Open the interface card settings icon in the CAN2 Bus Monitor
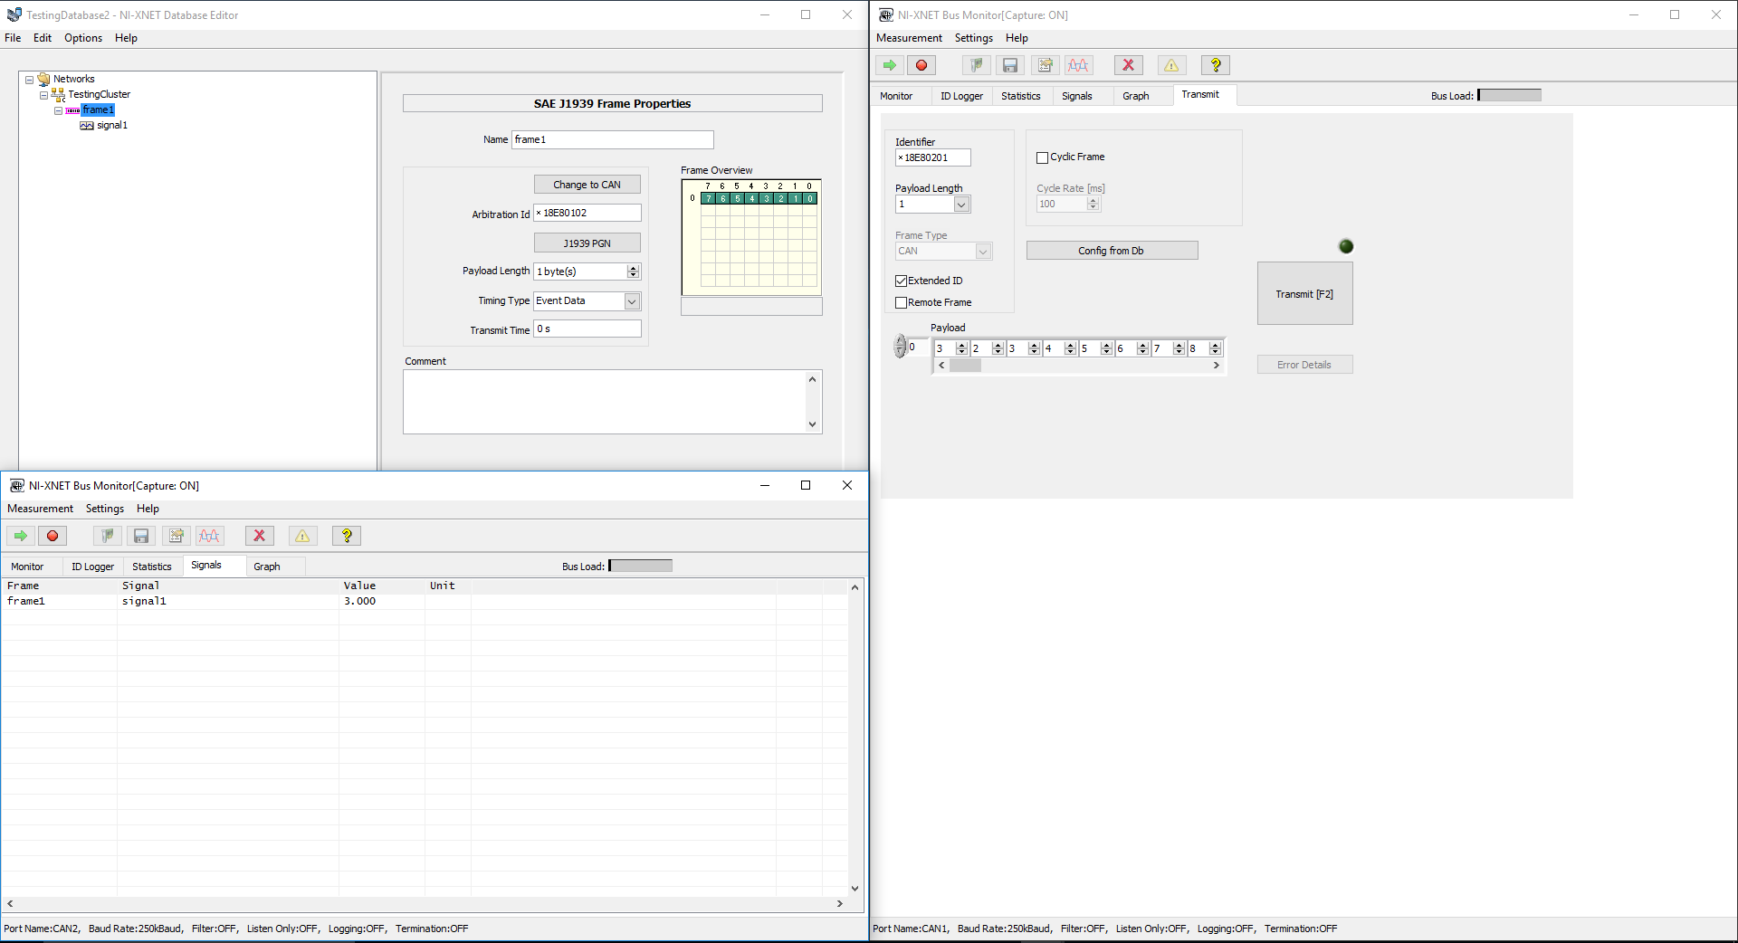The height and width of the screenshot is (943, 1738). tap(107, 536)
